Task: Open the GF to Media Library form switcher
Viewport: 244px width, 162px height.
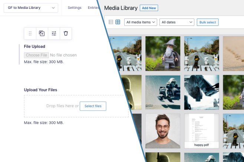Action: [31, 8]
